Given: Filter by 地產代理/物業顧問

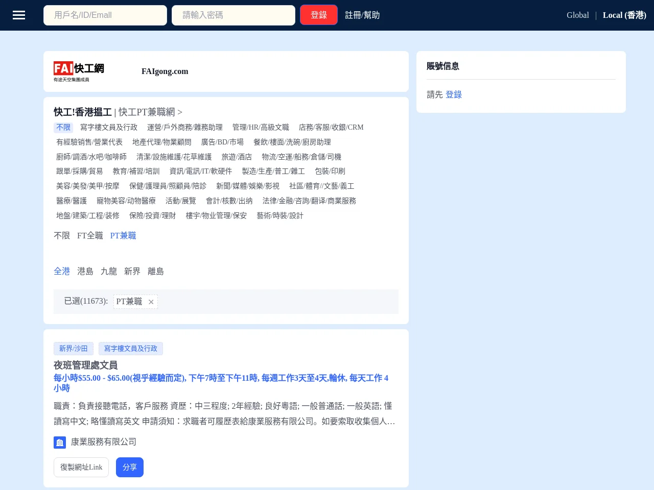Looking at the screenshot, I should click(x=162, y=142).
